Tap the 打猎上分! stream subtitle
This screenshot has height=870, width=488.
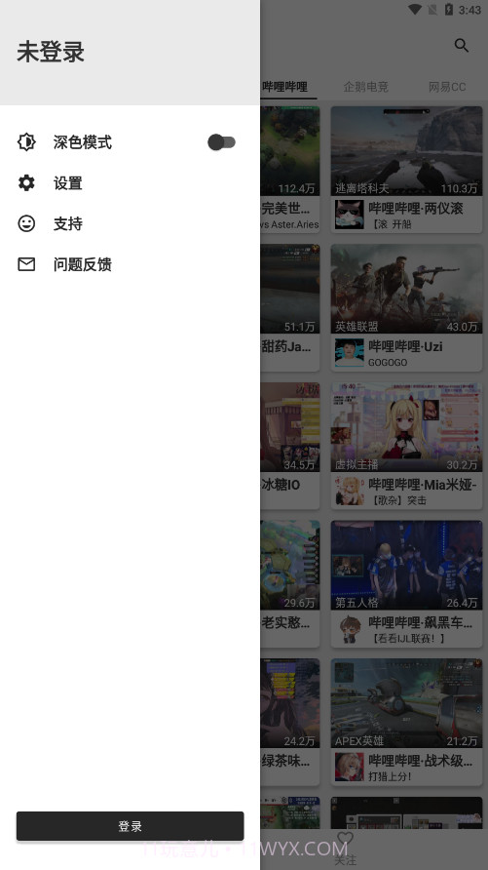click(x=390, y=776)
